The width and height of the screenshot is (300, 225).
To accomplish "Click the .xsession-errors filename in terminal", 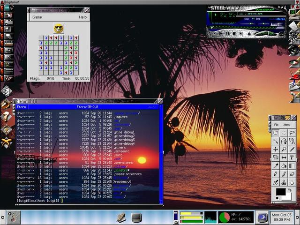I will click(127, 174).
